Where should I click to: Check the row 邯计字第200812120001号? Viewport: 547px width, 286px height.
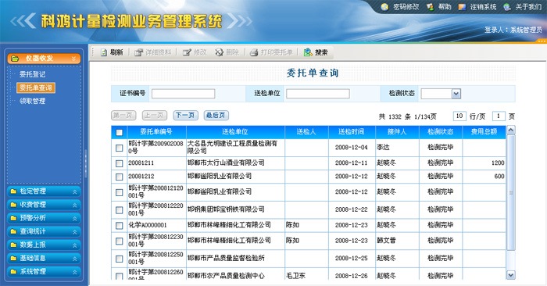point(120,192)
